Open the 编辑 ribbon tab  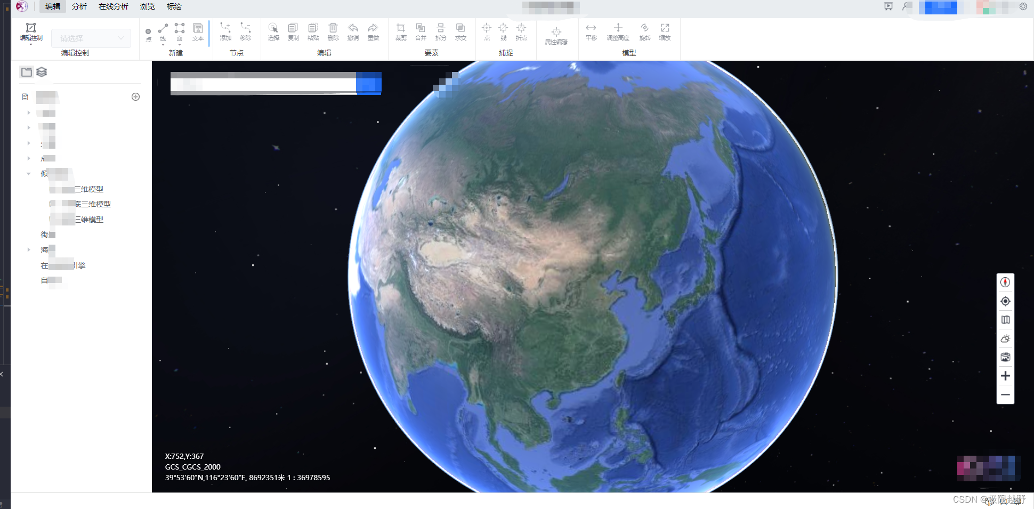pos(52,6)
